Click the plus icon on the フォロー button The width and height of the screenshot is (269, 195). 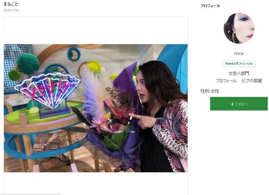232,104
